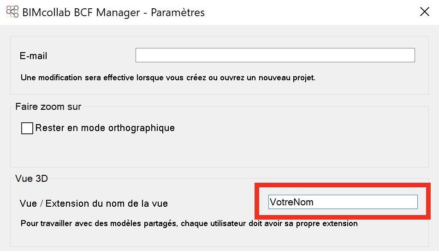Focus the E-mail input field
Screen dimensions: 439x251
click(275, 55)
